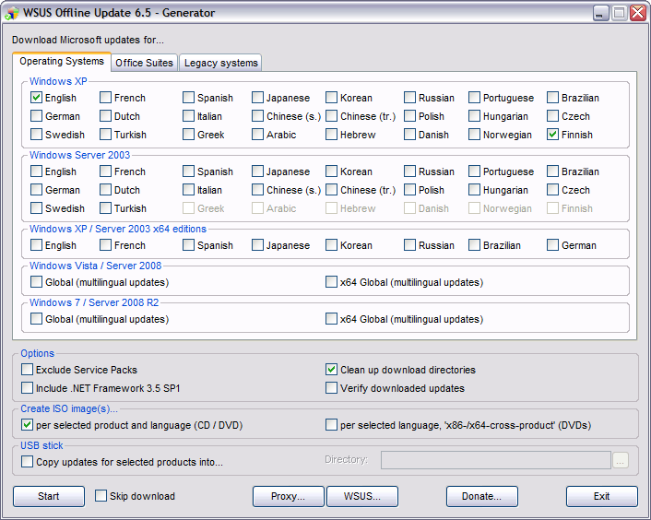Click the directory browse ellipsis button
Screen dimensions: 651x520
[x=621, y=460]
